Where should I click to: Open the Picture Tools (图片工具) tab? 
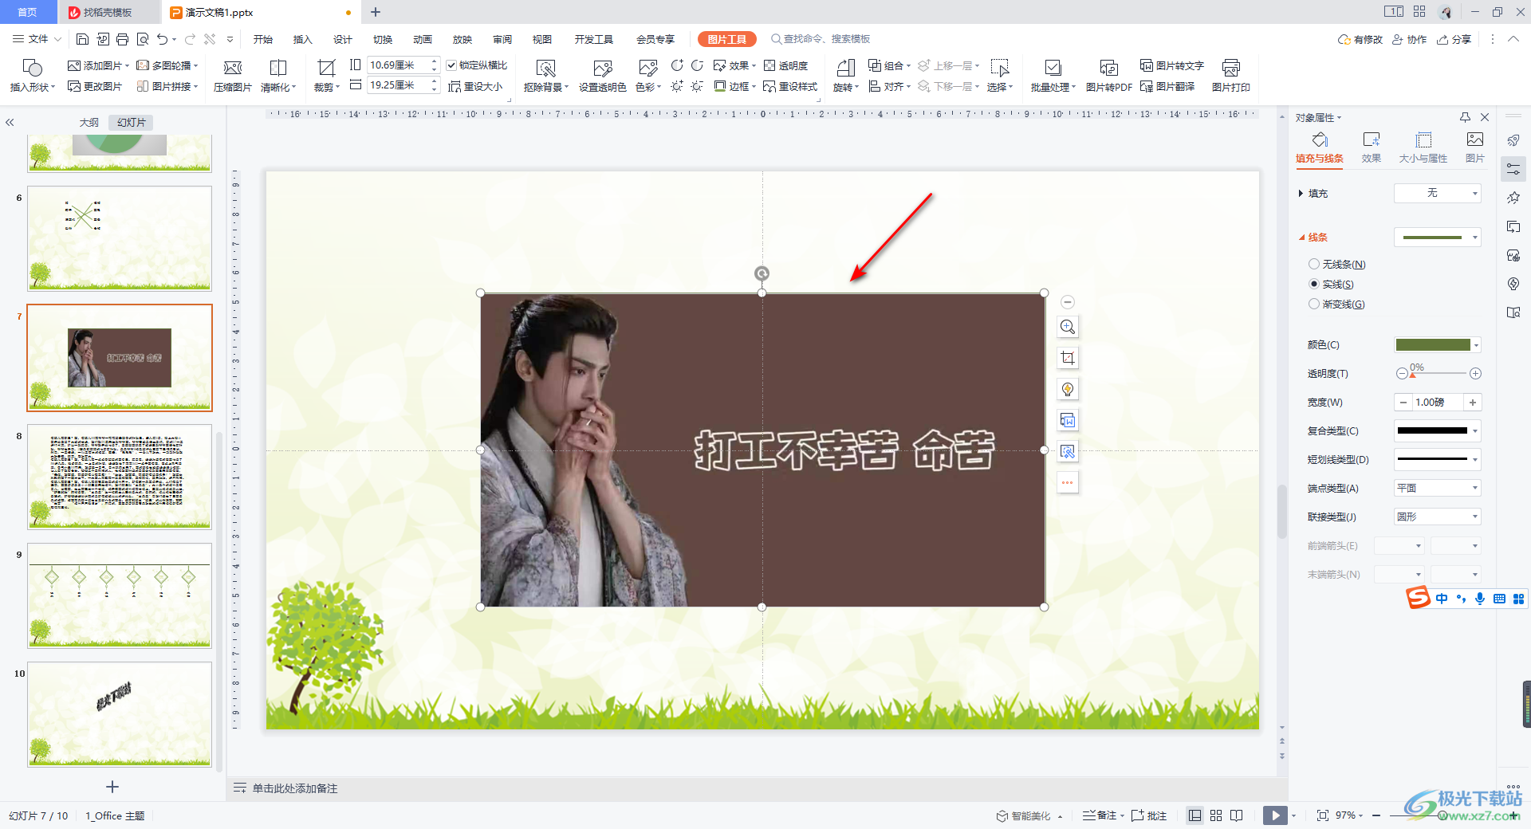click(726, 39)
